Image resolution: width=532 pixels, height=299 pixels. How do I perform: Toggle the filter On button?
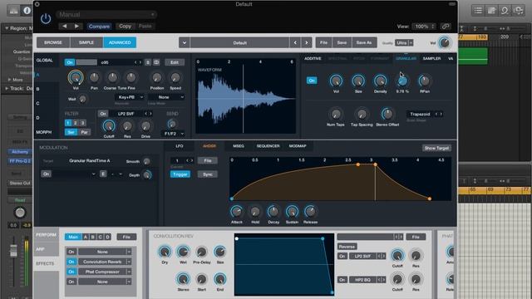103,114
